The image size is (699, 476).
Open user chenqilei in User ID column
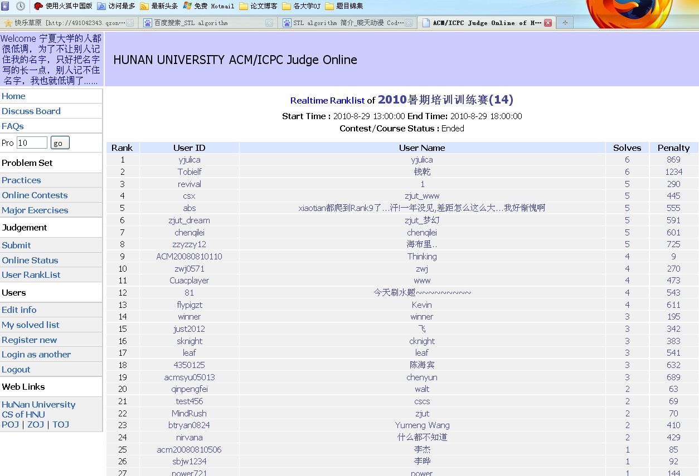click(x=190, y=233)
